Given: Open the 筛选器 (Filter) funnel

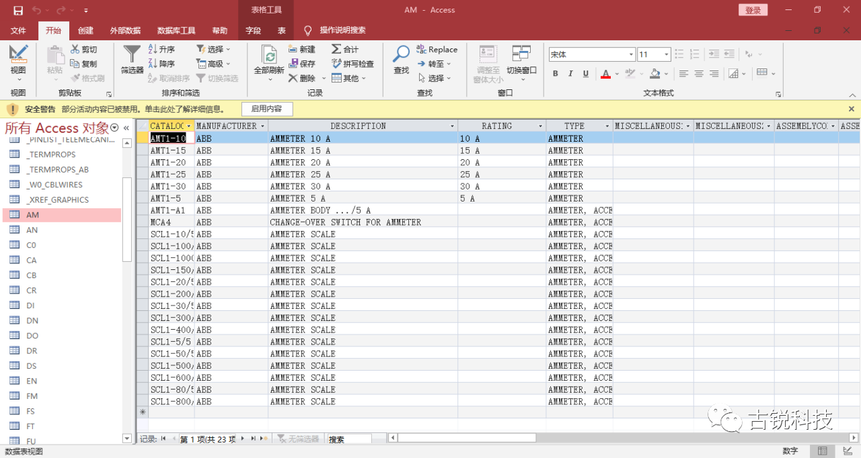Looking at the screenshot, I should [133, 60].
